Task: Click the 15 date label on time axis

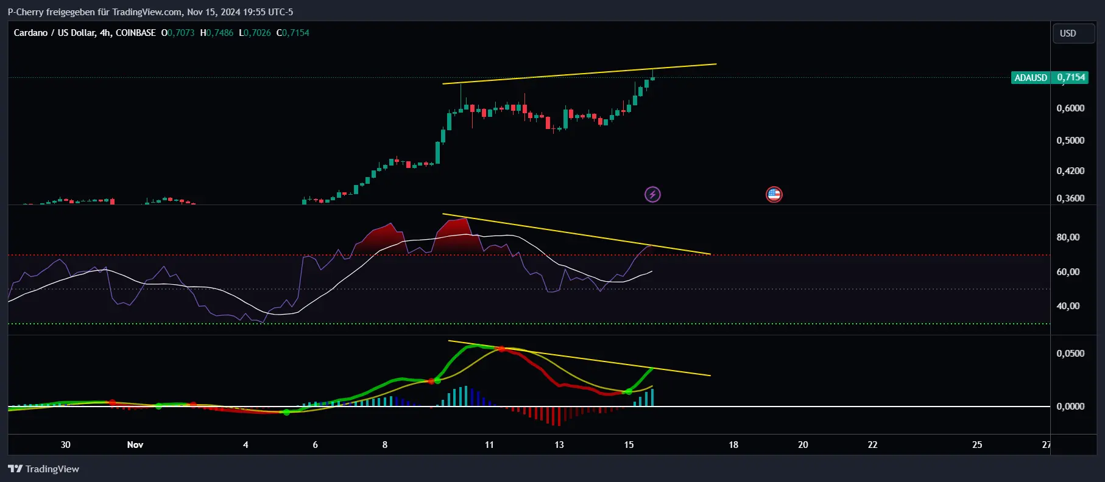Action: (x=629, y=445)
